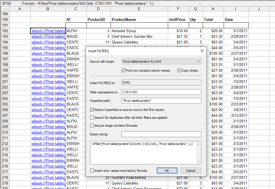275x189 pixels.
Task: Open the Source cell range dropdown
Action: click(x=198, y=61)
